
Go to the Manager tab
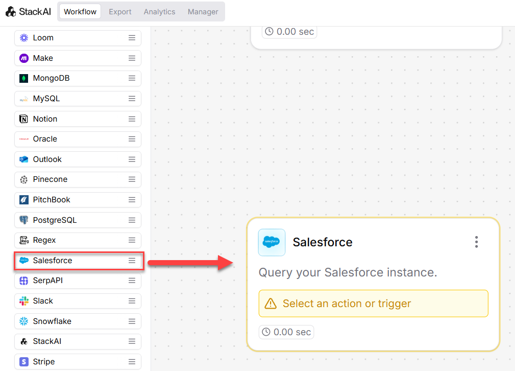click(203, 12)
